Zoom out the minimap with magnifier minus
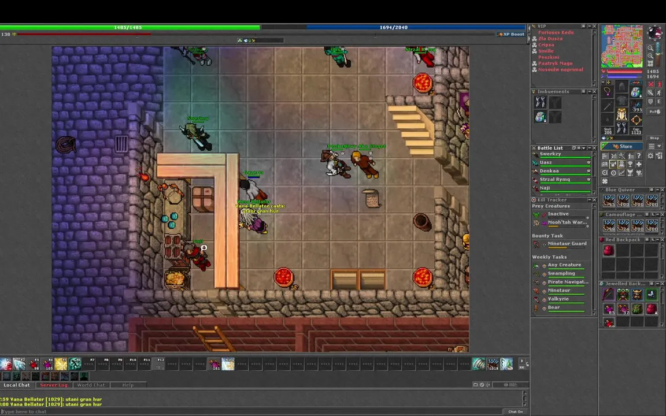This screenshot has width=666, height=416. (650, 48)
